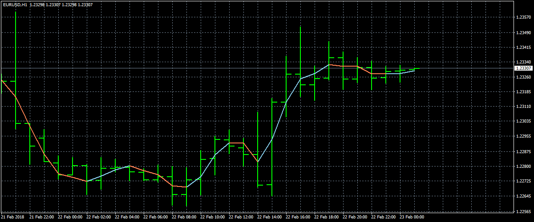Click the EURUSD,H1 chart title text
Image resolution: width=534 pixels, height=222 pixels.
(15, 4)
